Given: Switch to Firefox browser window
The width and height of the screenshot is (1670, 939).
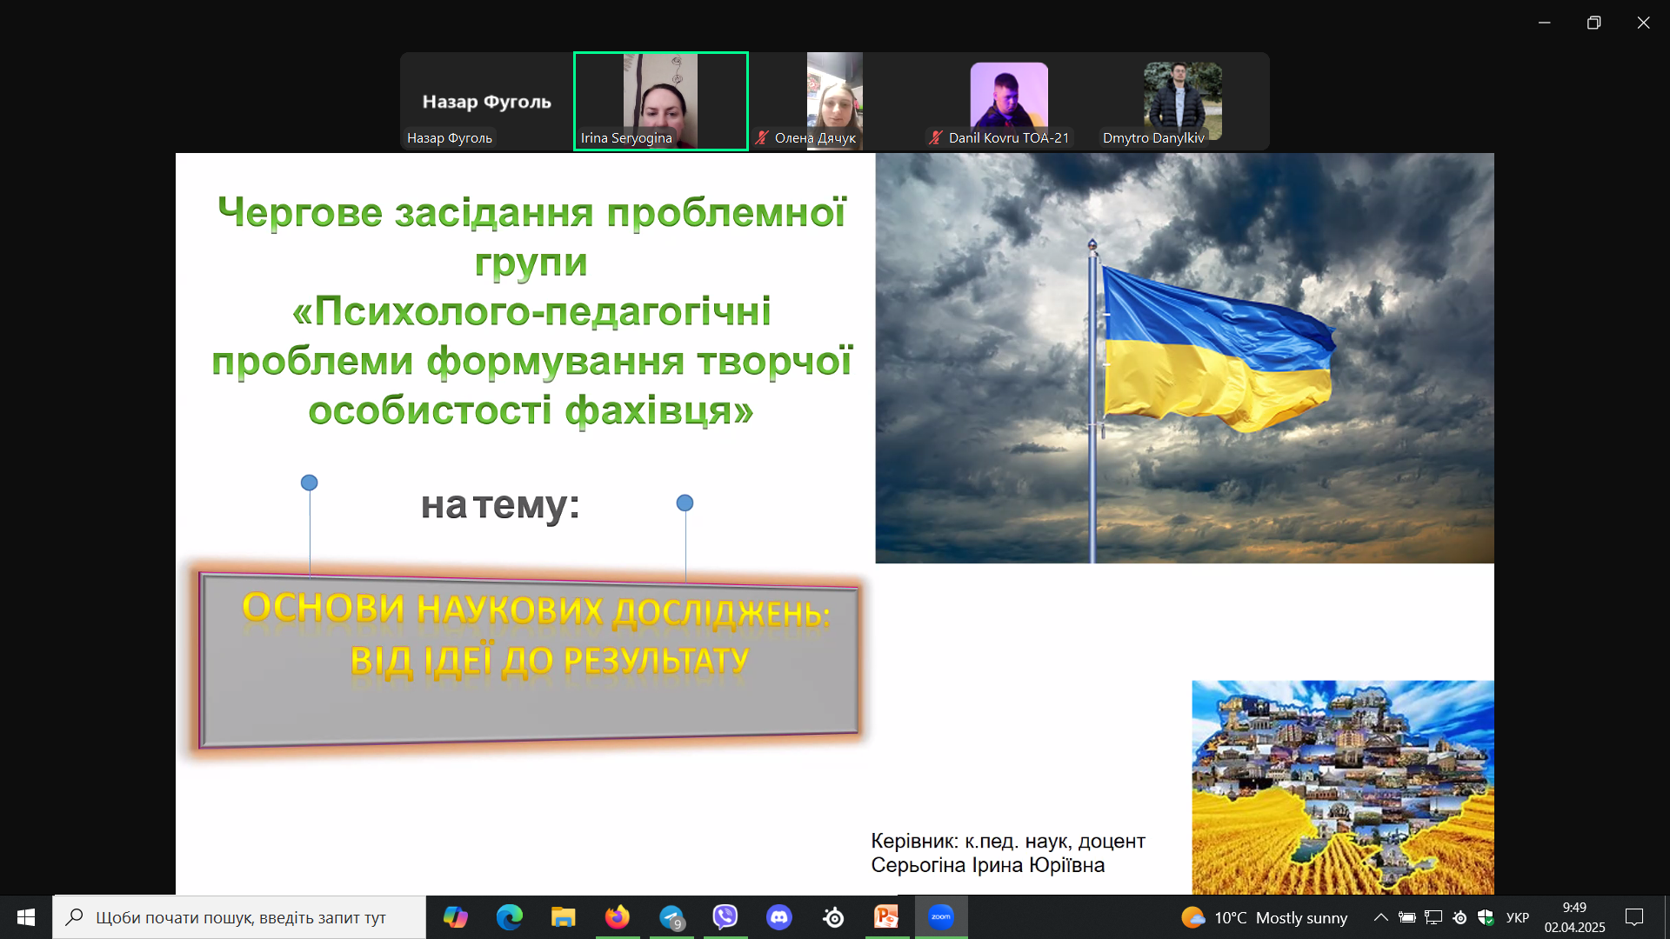Looking at the screenshot, I should pyautogui.click(x=618, y=917).
